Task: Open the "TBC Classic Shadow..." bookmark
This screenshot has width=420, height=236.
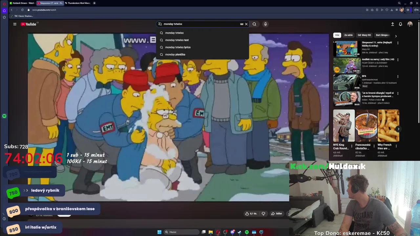Action: pos(22,16)
